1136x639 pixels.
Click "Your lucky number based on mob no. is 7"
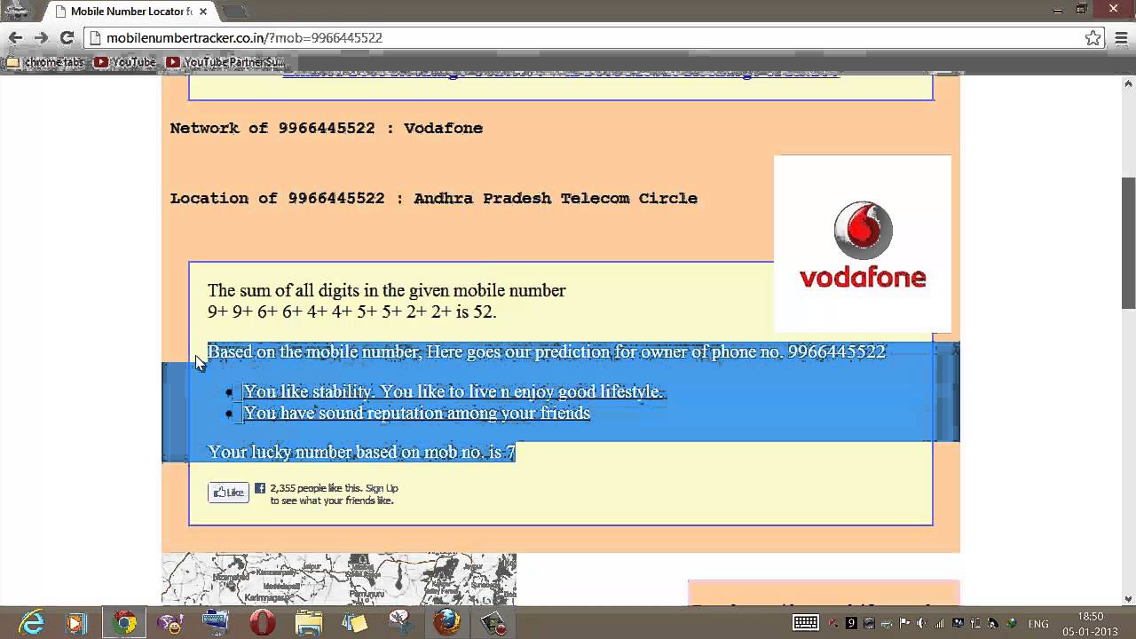point(361,452)
